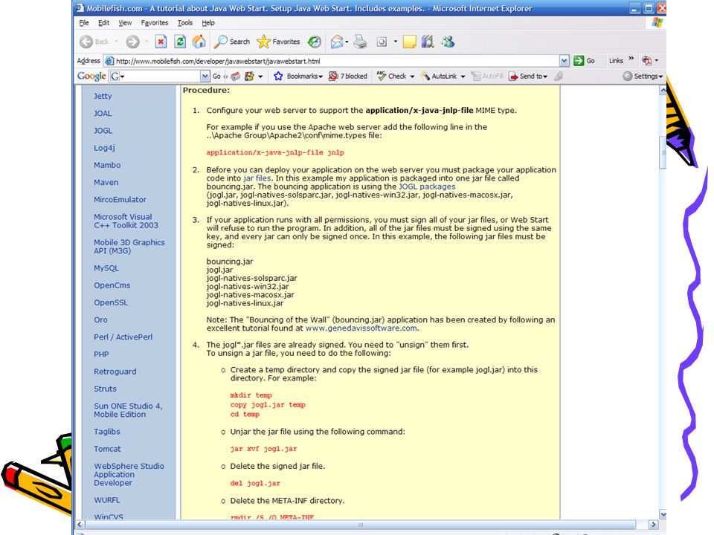Click the Stop loading icon

[x=161, y=42]
